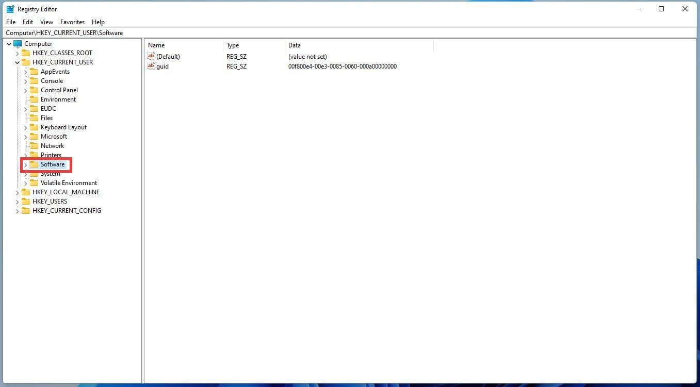Click the Name column header

[x=156, y=45]
